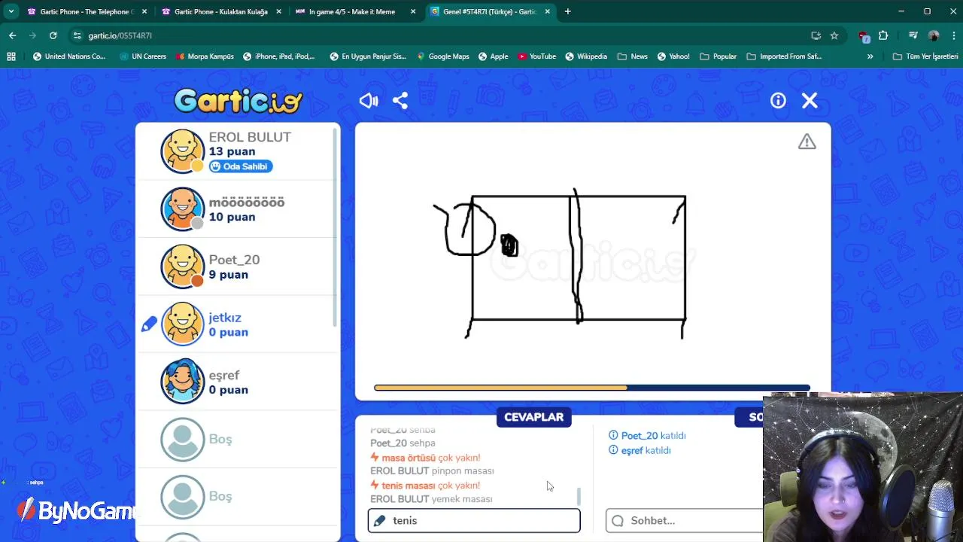
Task: Exit the room with the X icon
Action: 810,101
